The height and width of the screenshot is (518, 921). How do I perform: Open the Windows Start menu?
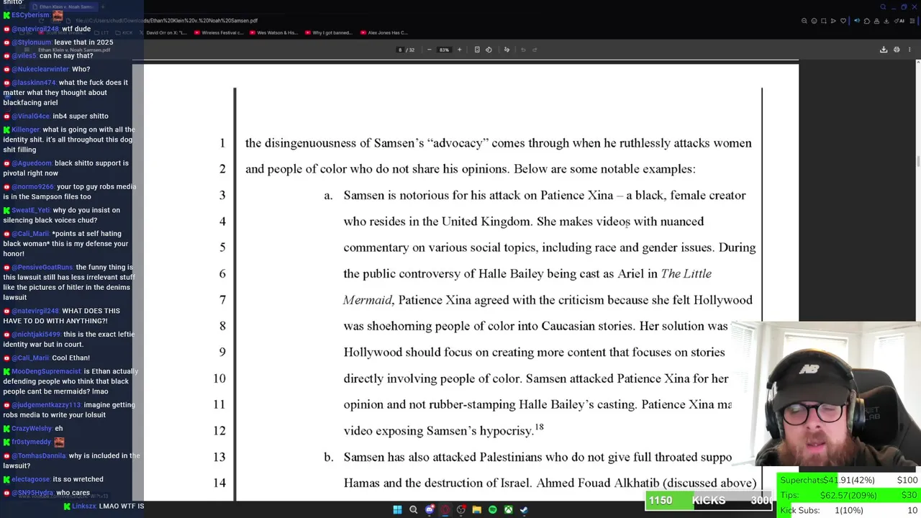point(397,509)
